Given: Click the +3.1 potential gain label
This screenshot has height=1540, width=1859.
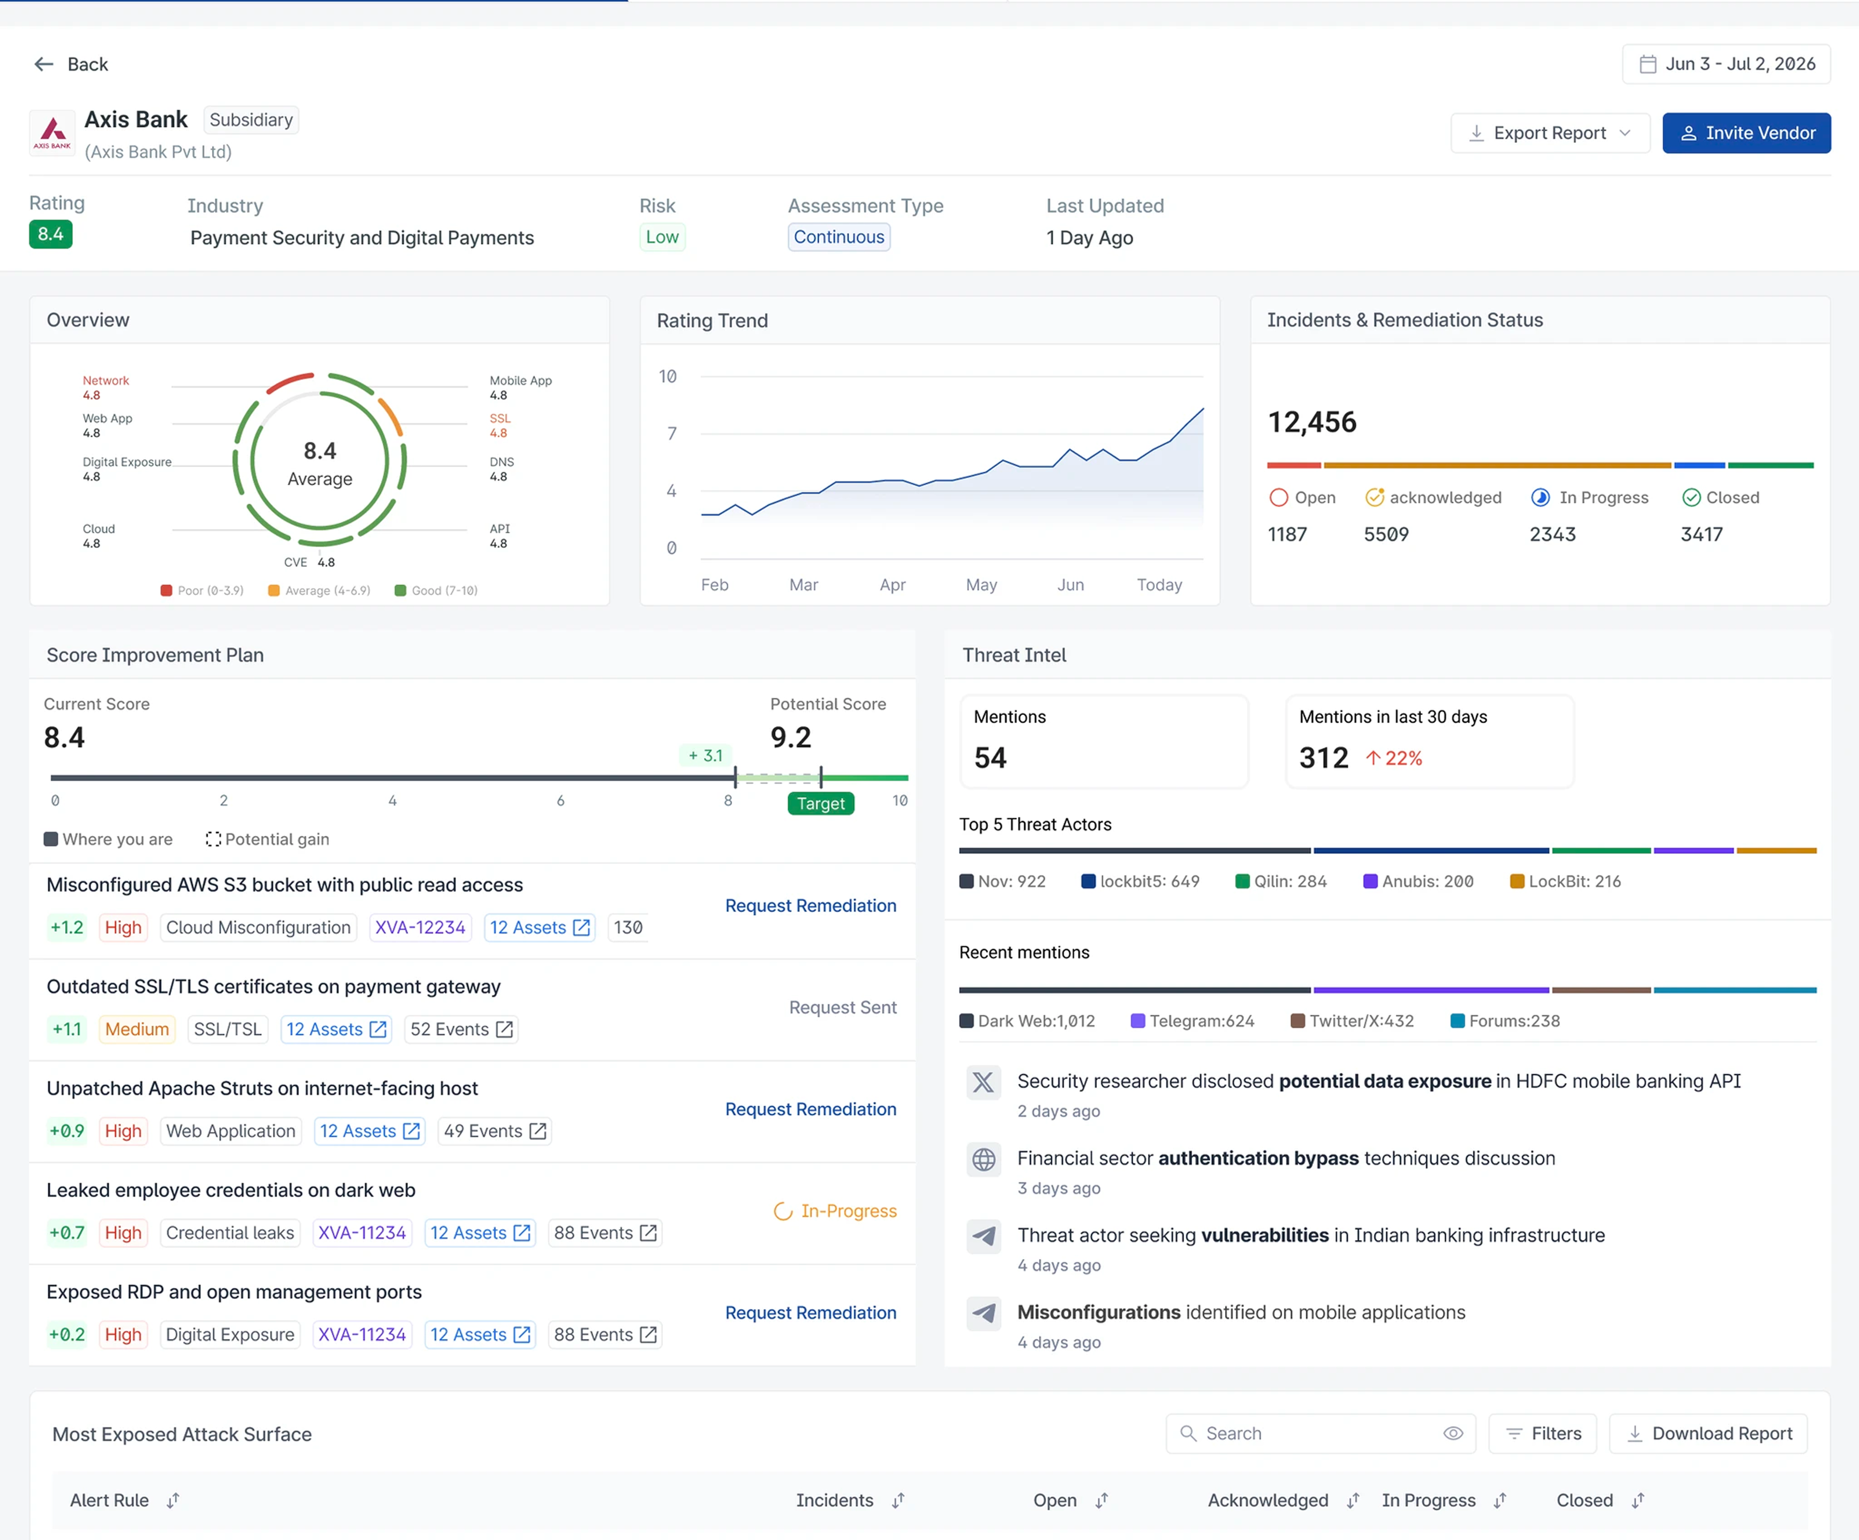Looking at the screenshot, I should pyautogui.click(x=706, y=755).
